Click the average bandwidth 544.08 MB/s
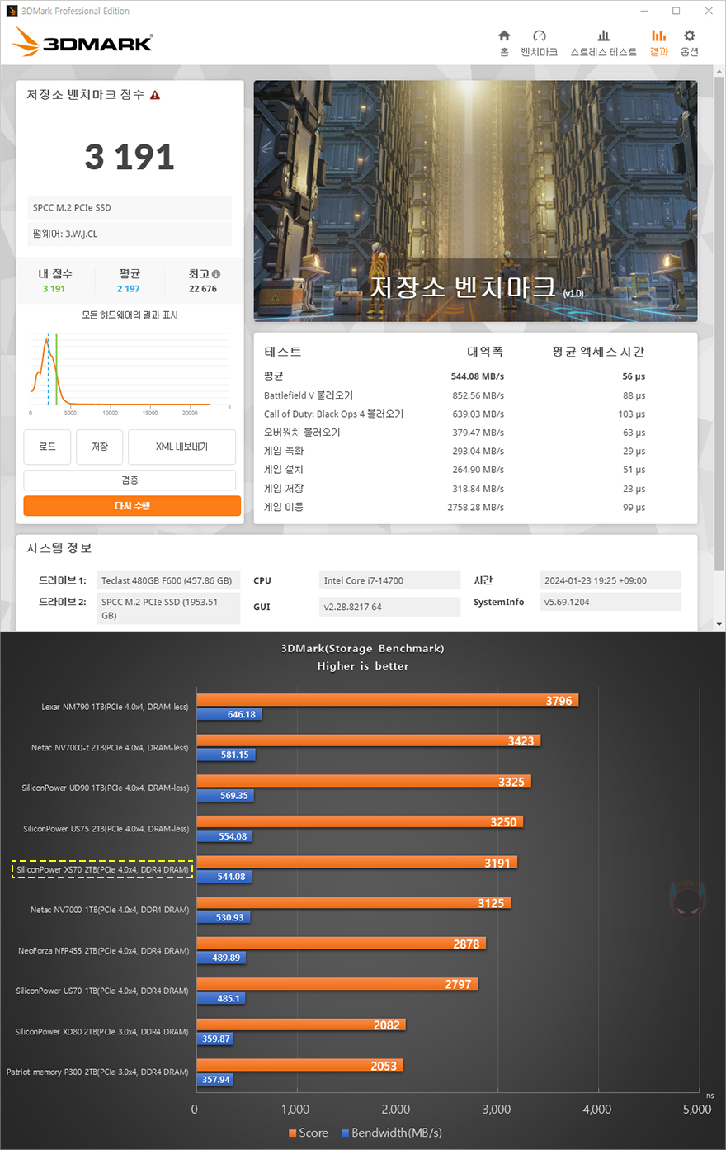The height and width of the screenshot is (1150, 726). click(x=478, y=376)
